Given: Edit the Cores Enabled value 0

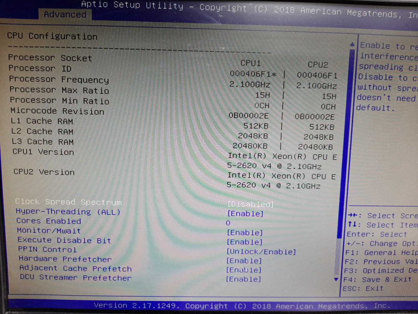Looking at the screenshot, I should click(x=228, y=223).
